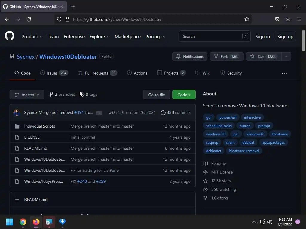306x229 pixels.
Task: Open the MIT License link
Action: point(222,172)
